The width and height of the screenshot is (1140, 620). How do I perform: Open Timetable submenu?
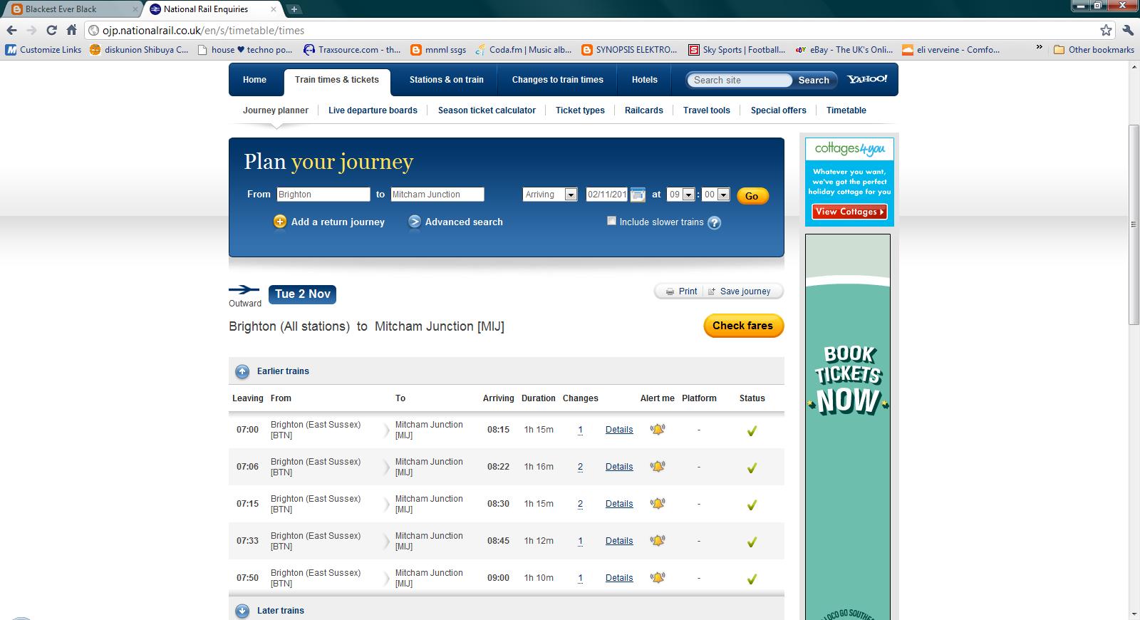click(846, 110)
